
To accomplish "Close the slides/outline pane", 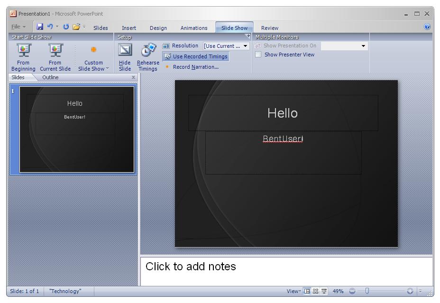I will click(133, 77).
